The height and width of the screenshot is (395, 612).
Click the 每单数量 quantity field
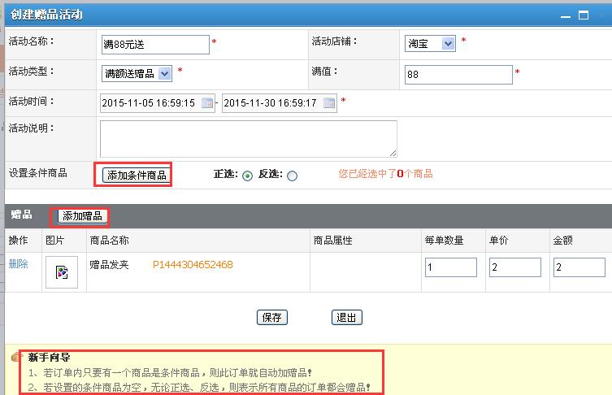pos(450,267)
